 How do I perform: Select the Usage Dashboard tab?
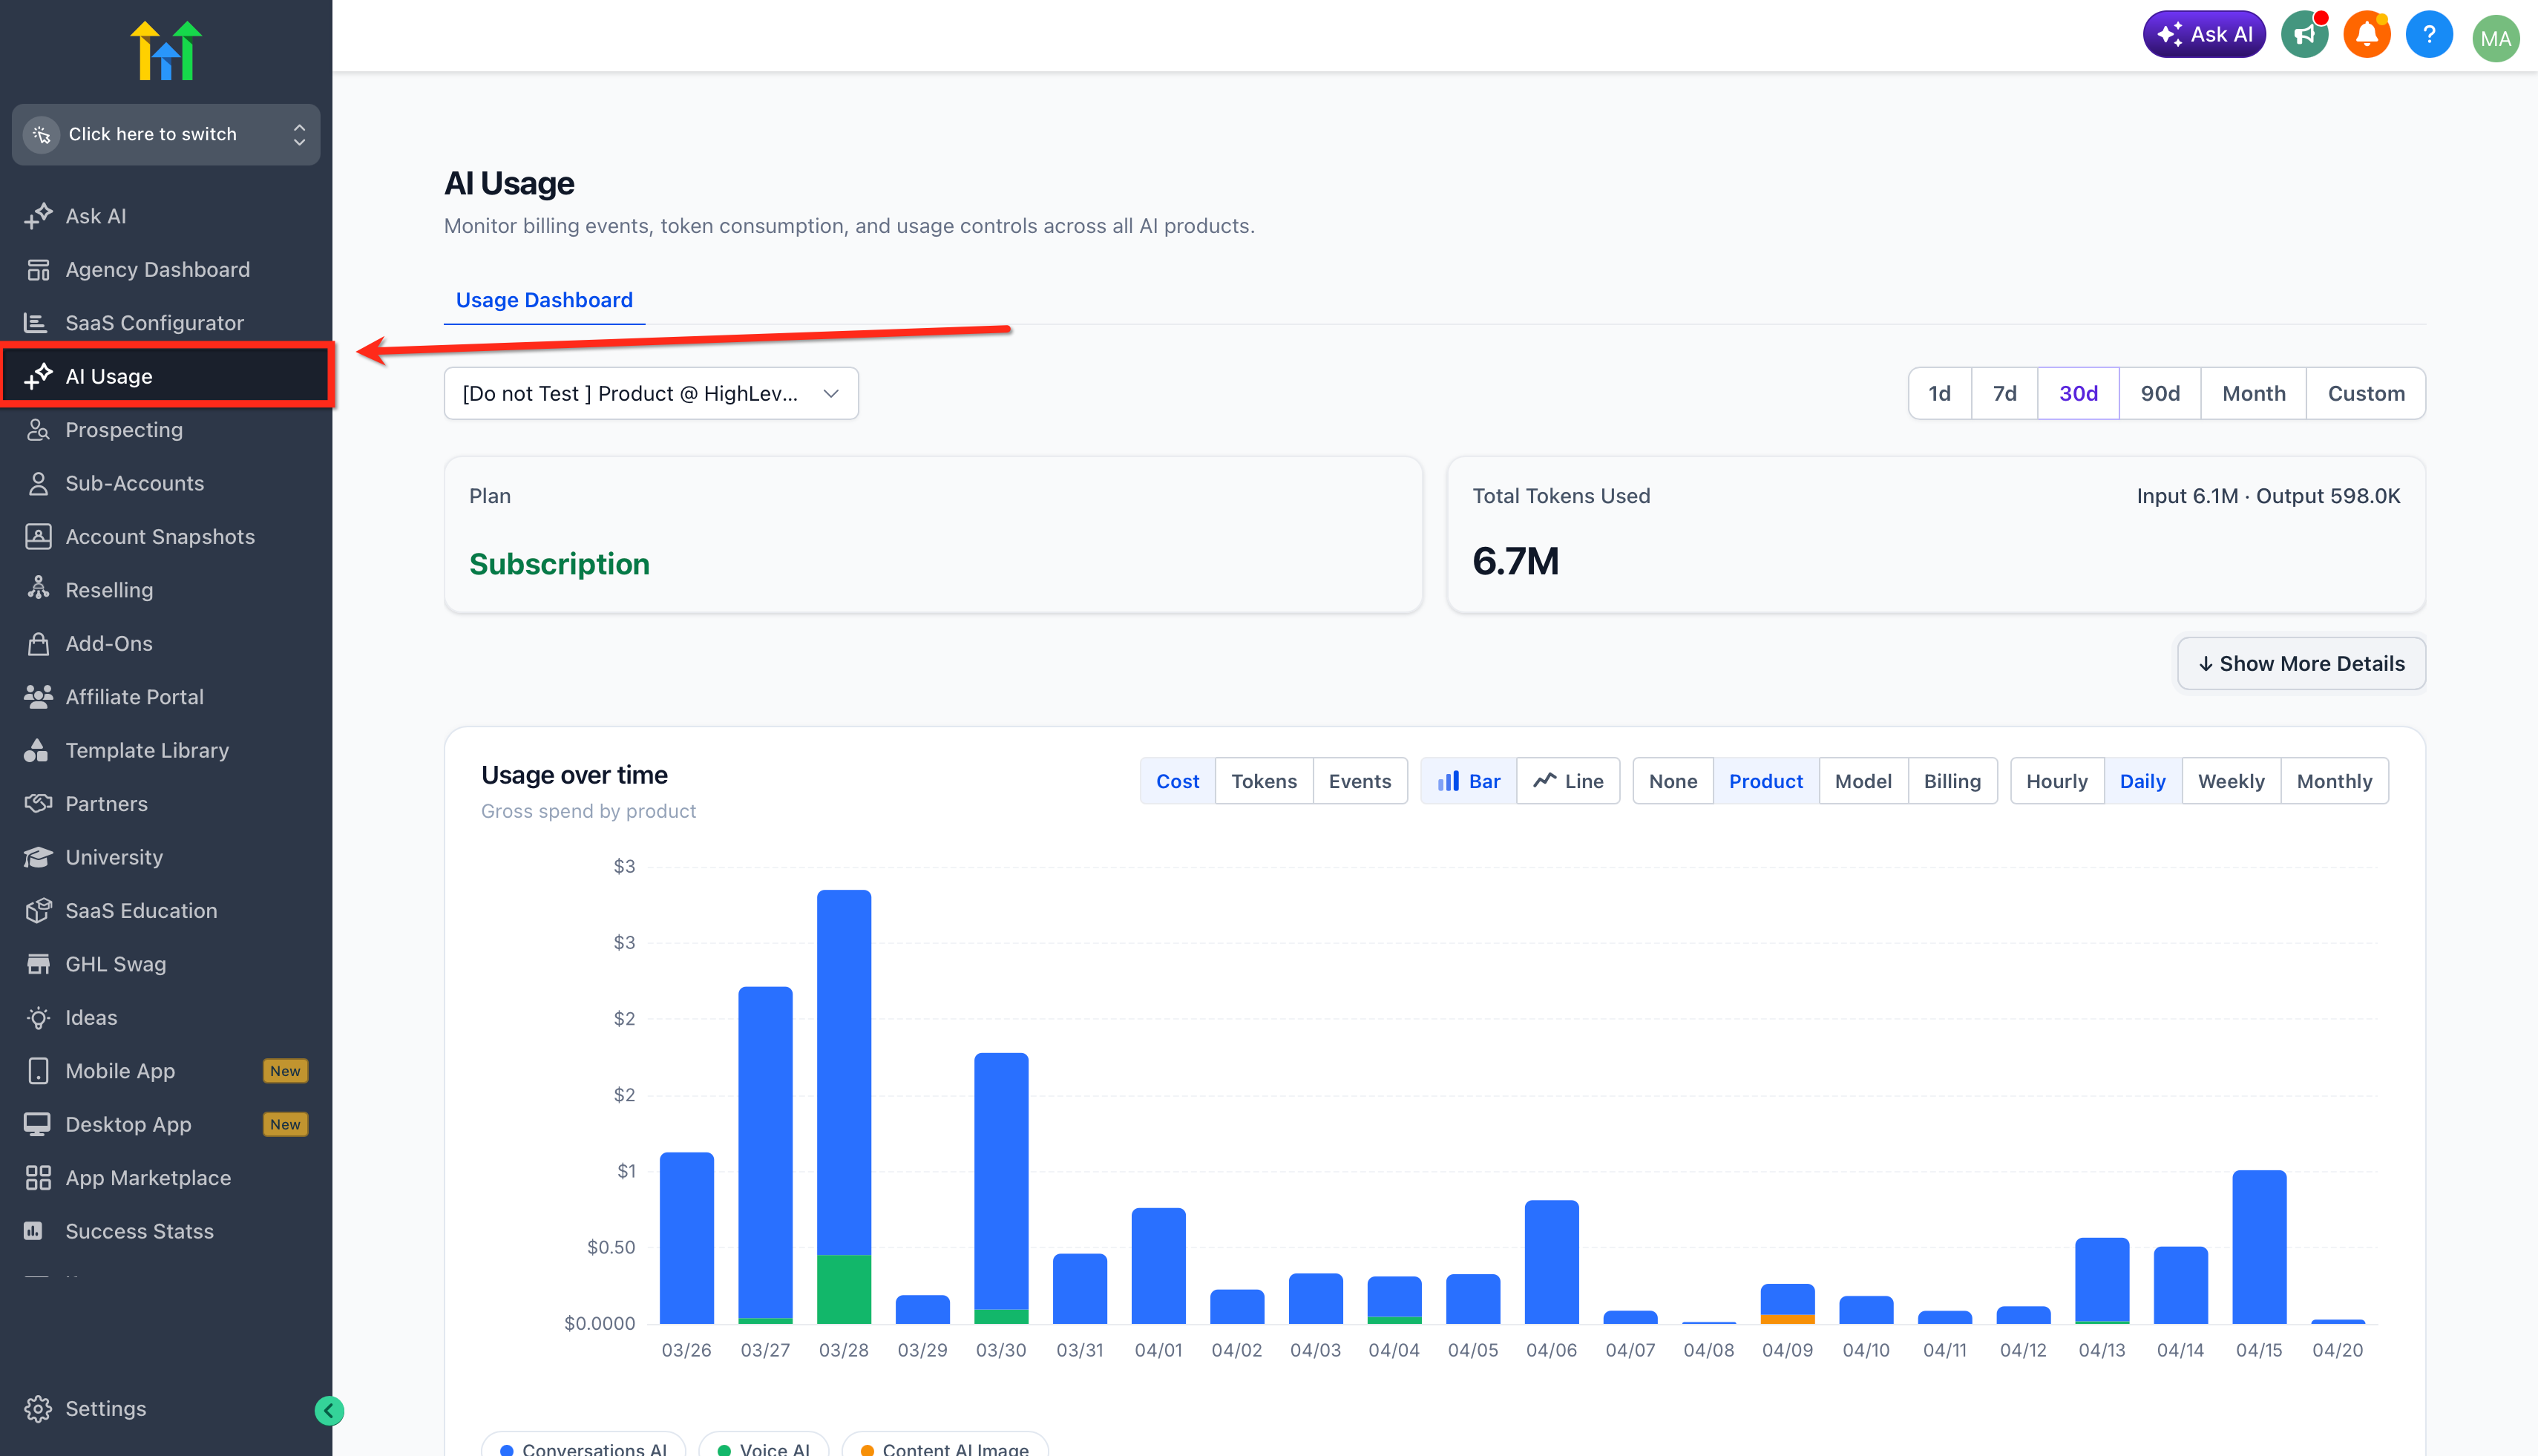tap(544, 300)
